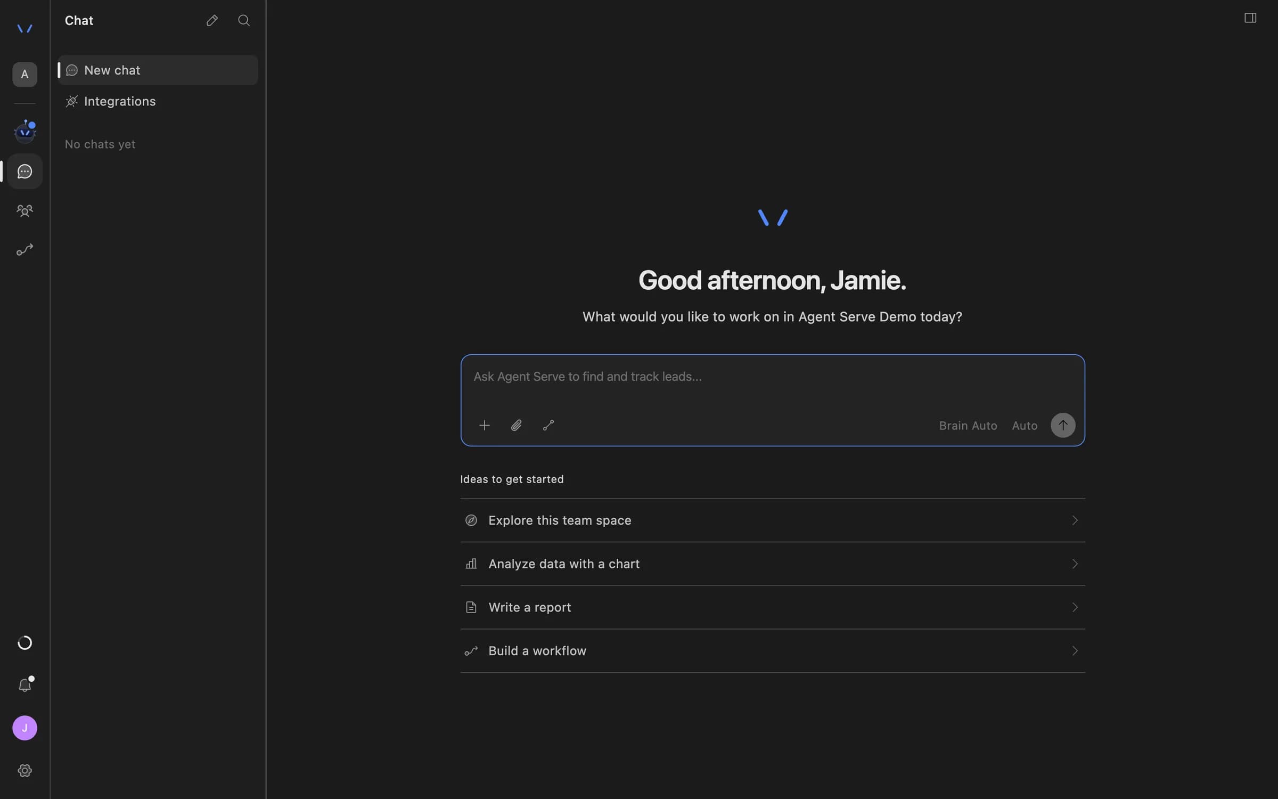Open Settings gear icon
1278x799 pixels.
[24, 770]
